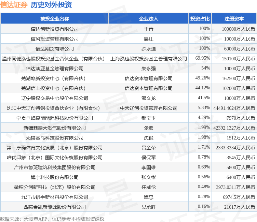Click 信达资本管理有限公司 in the 芜湖信丰 row
The image size is (257, 222).
click(x=149, y=88)
